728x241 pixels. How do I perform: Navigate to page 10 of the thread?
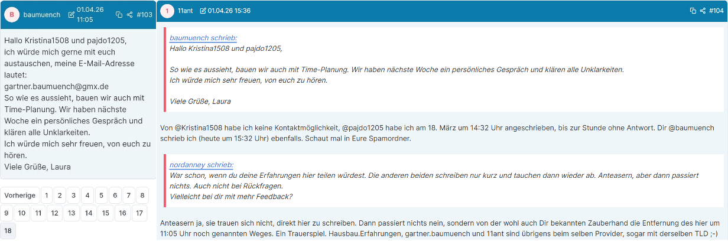coord(21,213)
